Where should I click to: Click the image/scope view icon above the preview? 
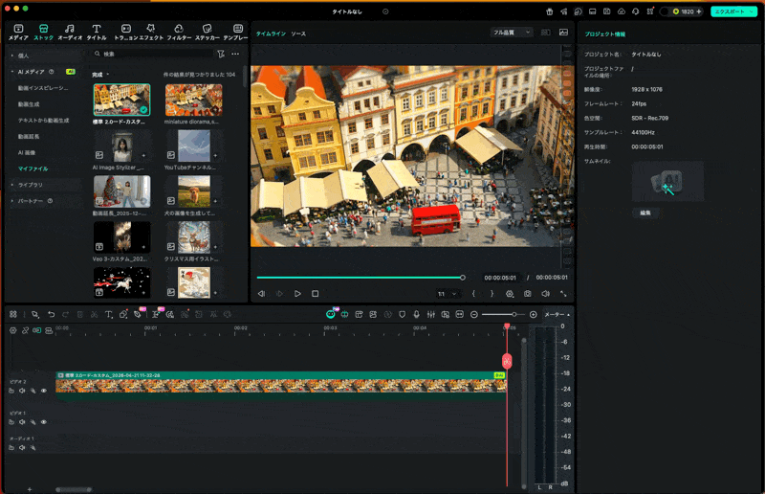point(563,33)
